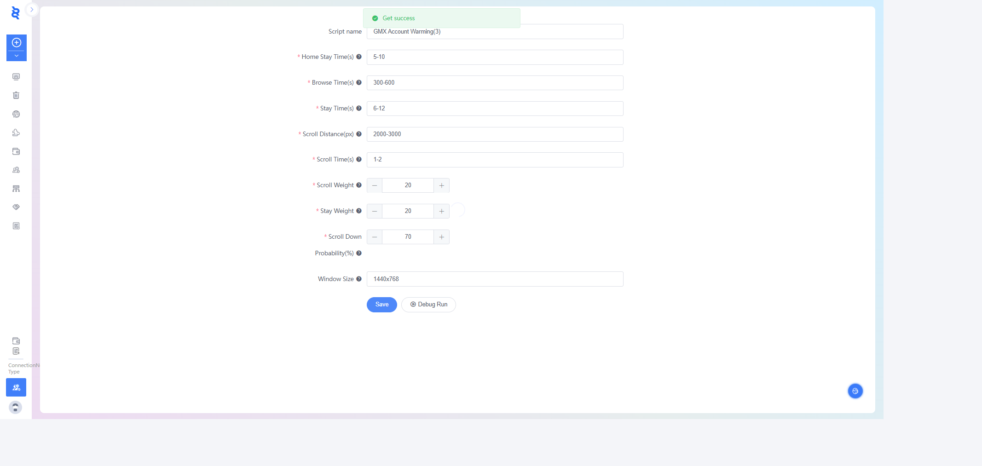982x466 pixels.
Task: Click the help icon beside Browse Time(s)
Action: [x=359, y=83]
